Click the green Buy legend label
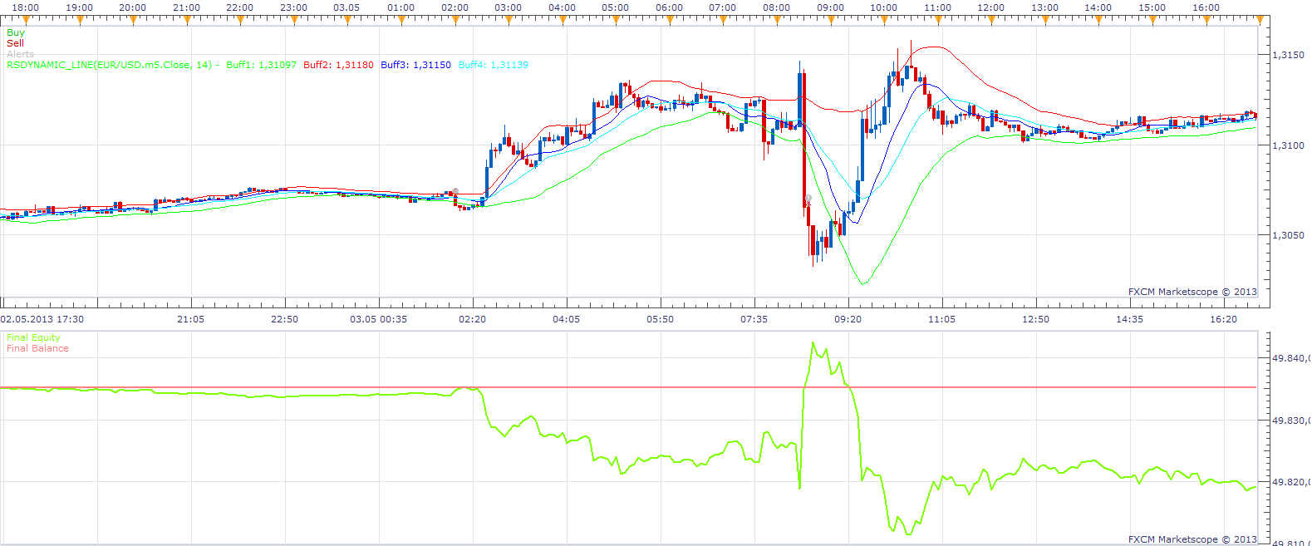The image size is (1312, 546). (x=16, y=32)
